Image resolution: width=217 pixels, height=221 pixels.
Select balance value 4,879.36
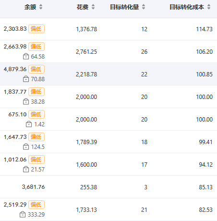point(15,69)
